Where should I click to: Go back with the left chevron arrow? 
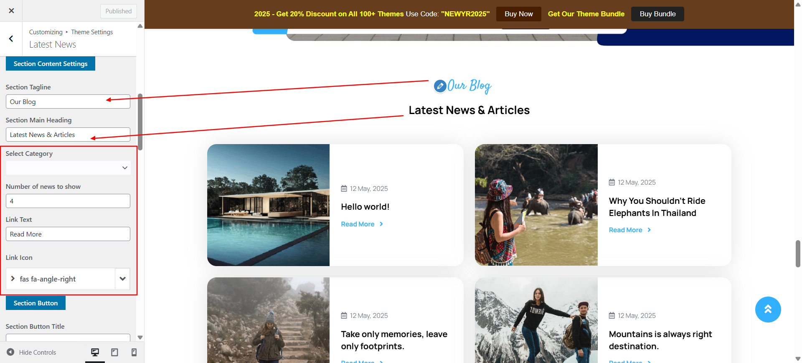(11, 39)
